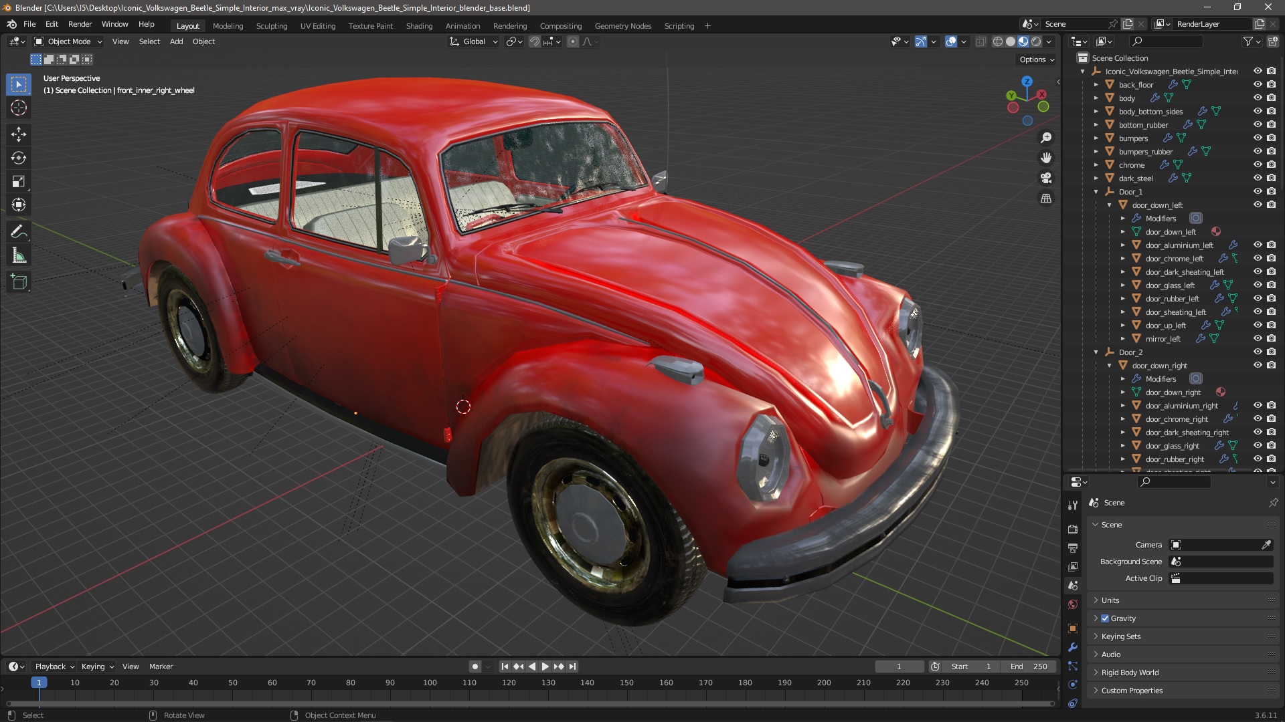Toggle snapping magnet in header

[535, 41]
